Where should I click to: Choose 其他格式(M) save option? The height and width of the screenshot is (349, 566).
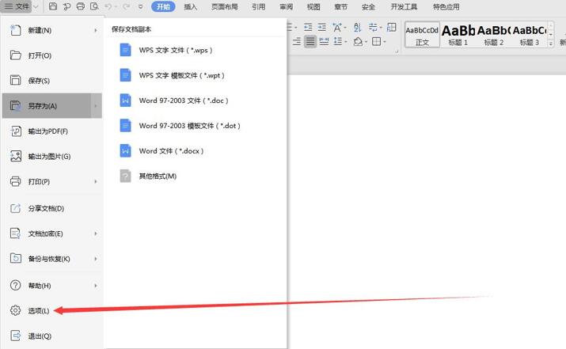[196, 176]
